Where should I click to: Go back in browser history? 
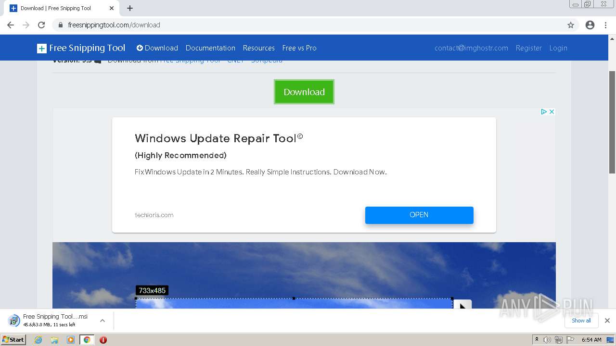11,25
